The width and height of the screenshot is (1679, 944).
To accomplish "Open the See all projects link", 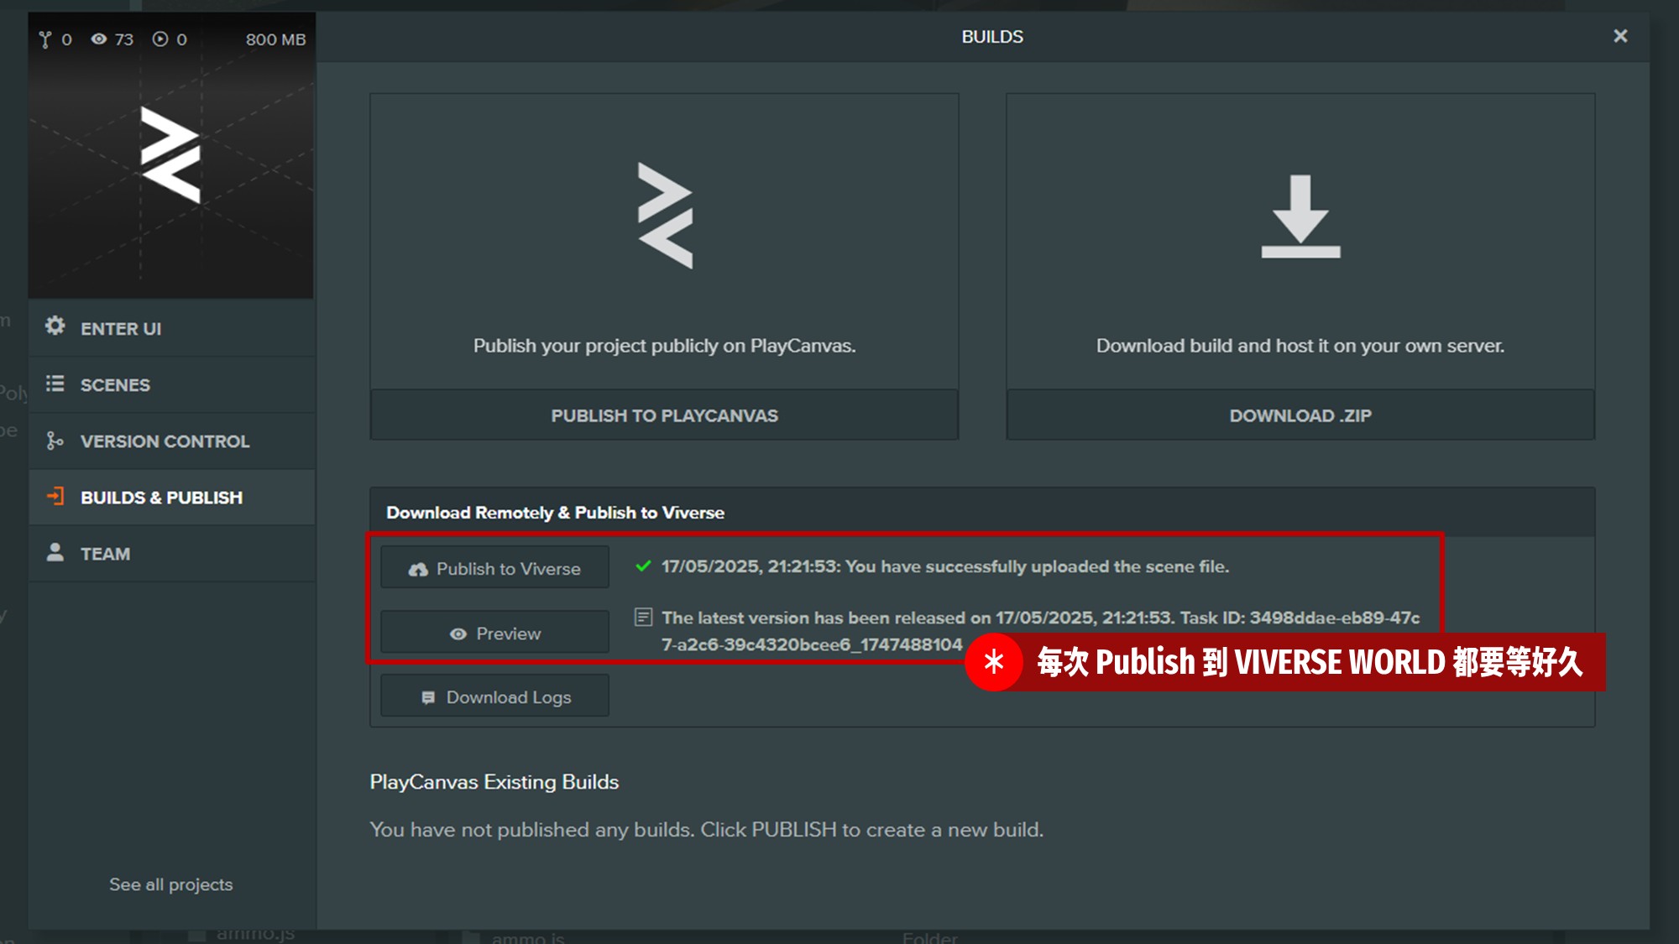I will 171,884.
